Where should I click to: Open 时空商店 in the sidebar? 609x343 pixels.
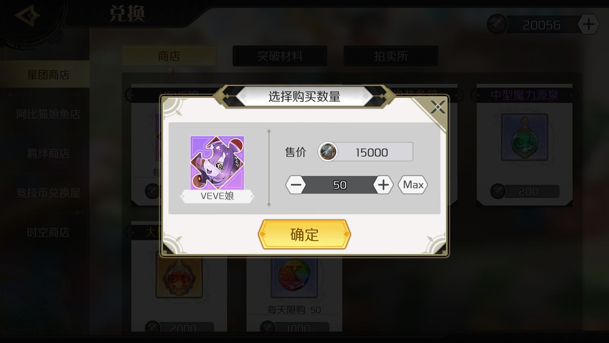pyautogui.click(x=48, y=232)
